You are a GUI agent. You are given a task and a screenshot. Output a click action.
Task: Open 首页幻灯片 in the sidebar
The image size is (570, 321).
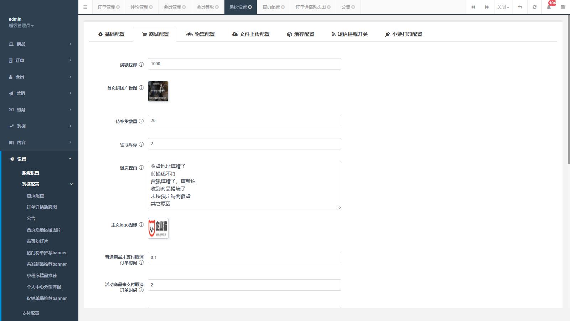(x=37, y=241)
